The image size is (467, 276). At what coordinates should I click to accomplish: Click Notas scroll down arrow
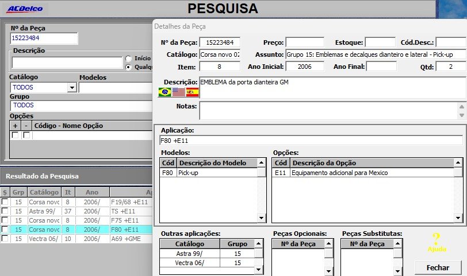462,115
